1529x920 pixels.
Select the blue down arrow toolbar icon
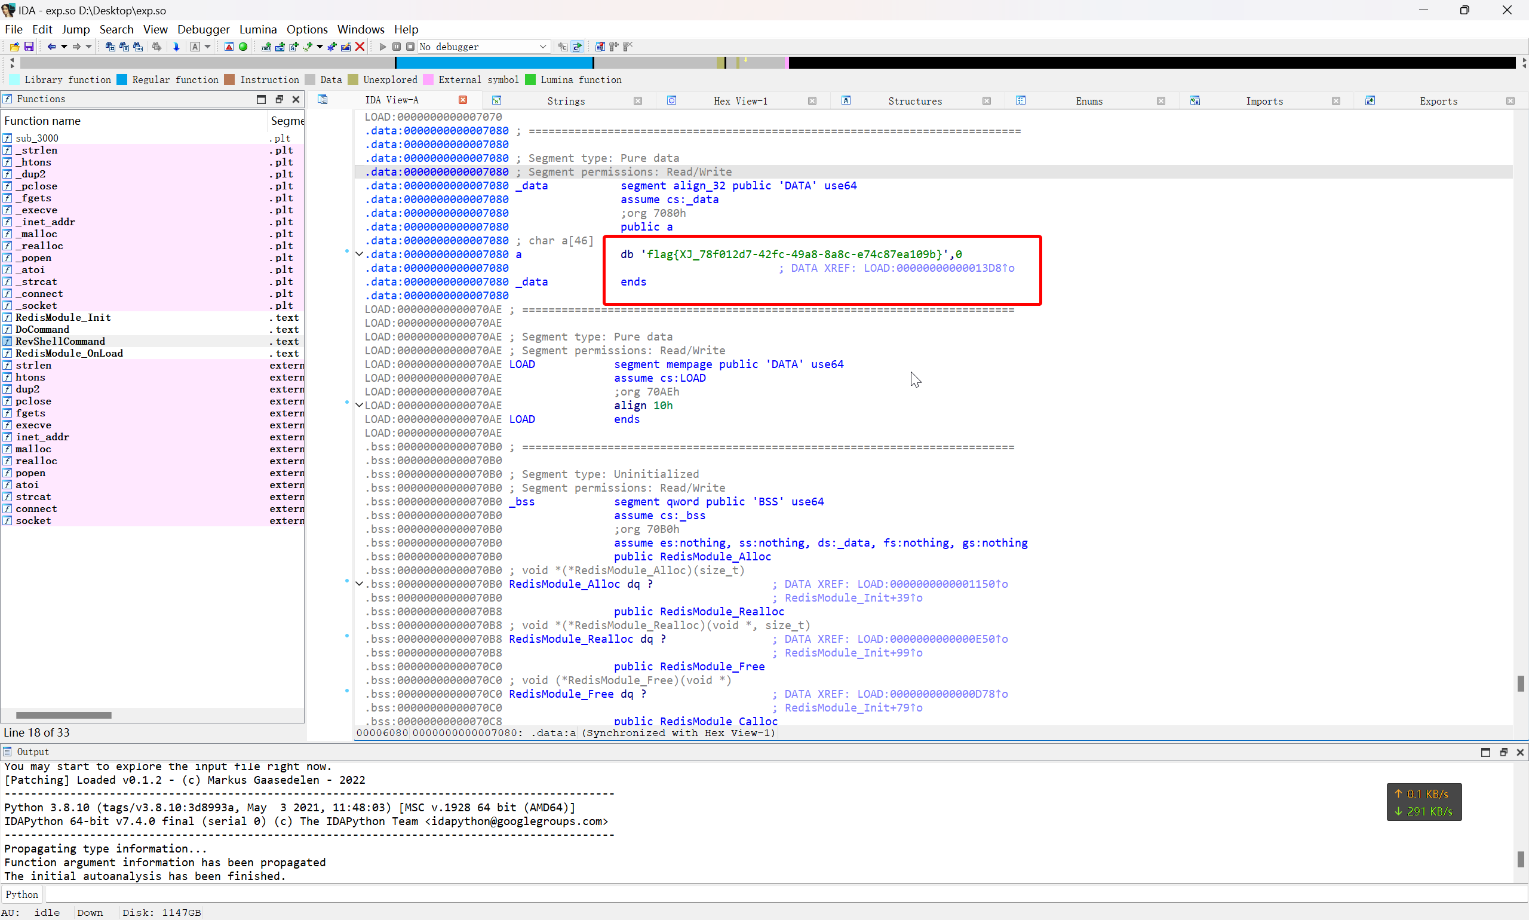point(176,47)
